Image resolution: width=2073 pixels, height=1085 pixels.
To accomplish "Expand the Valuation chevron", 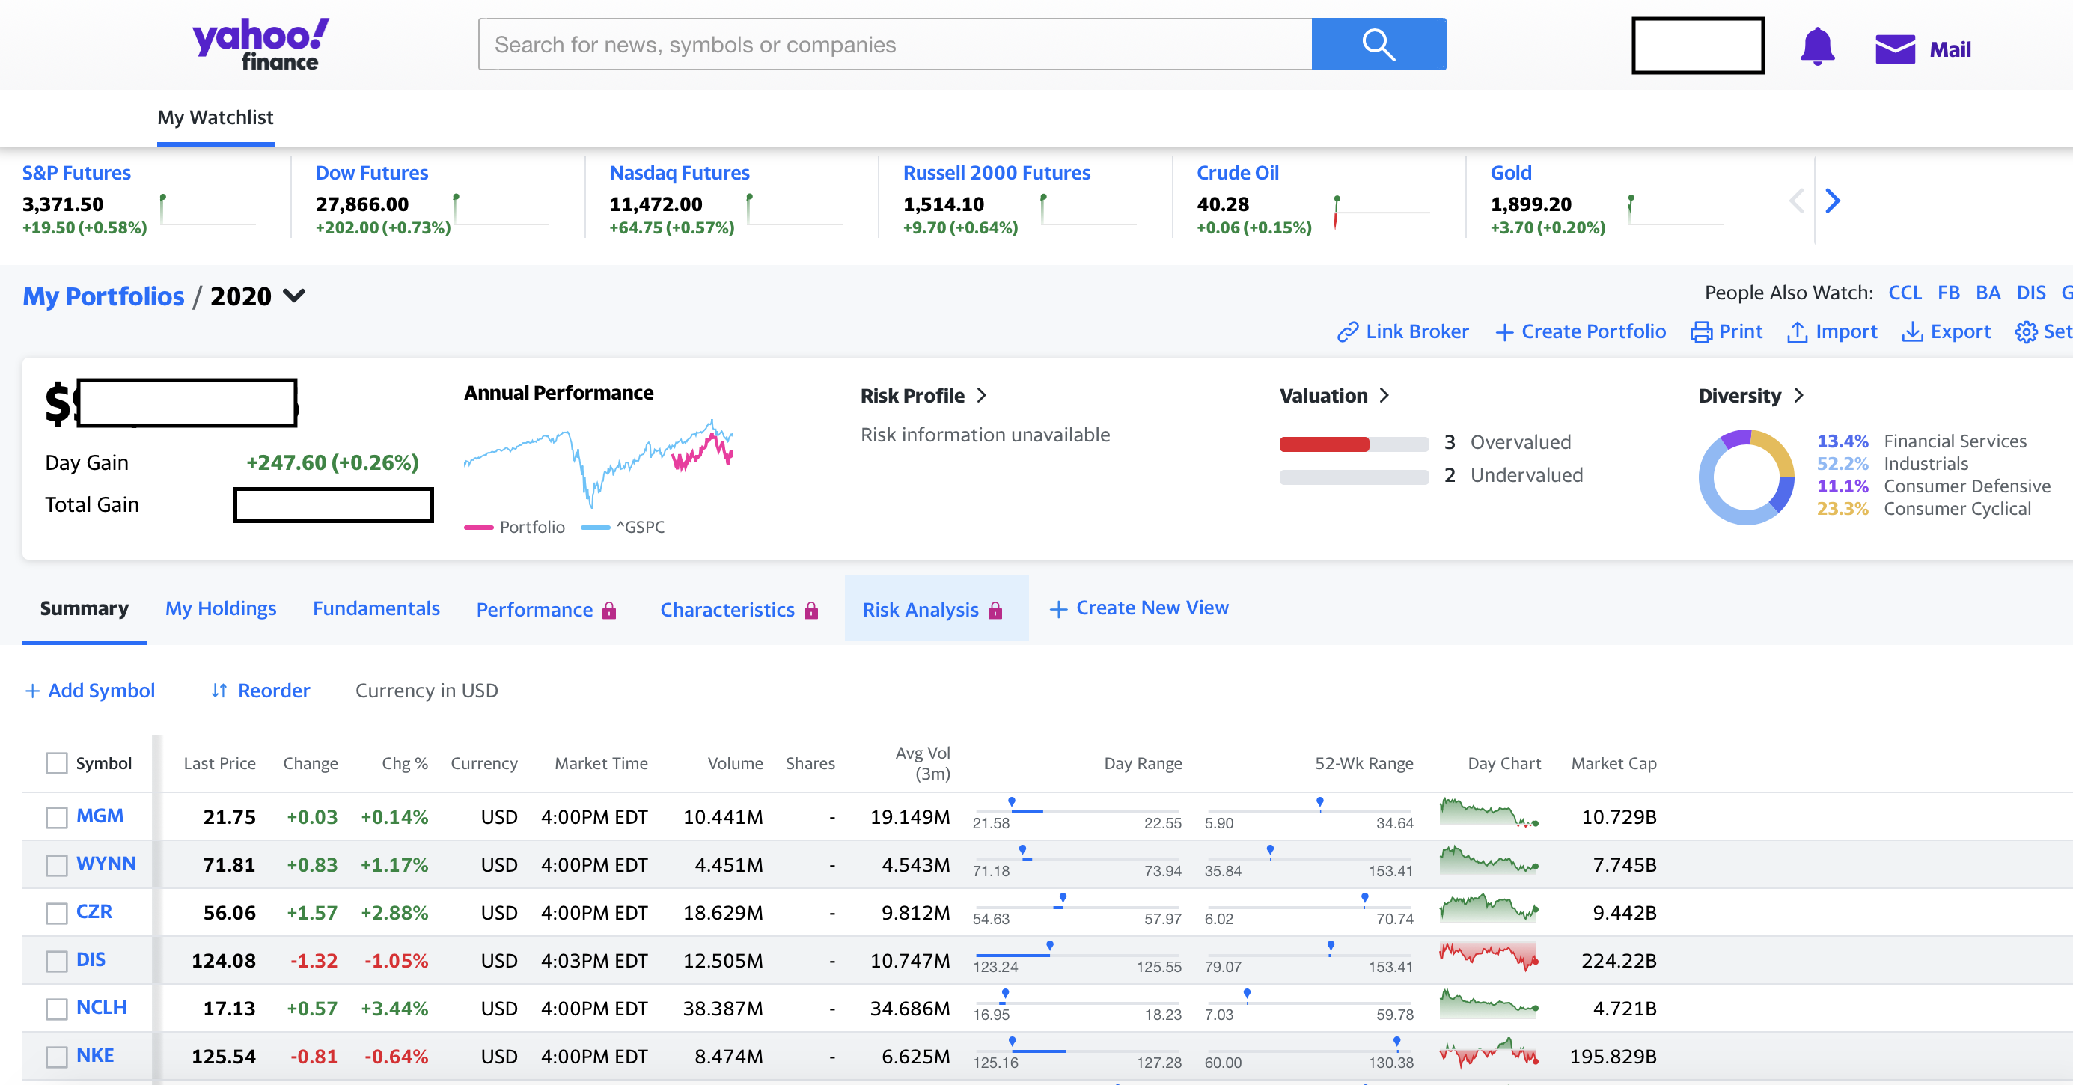I will pos(1384,395).
